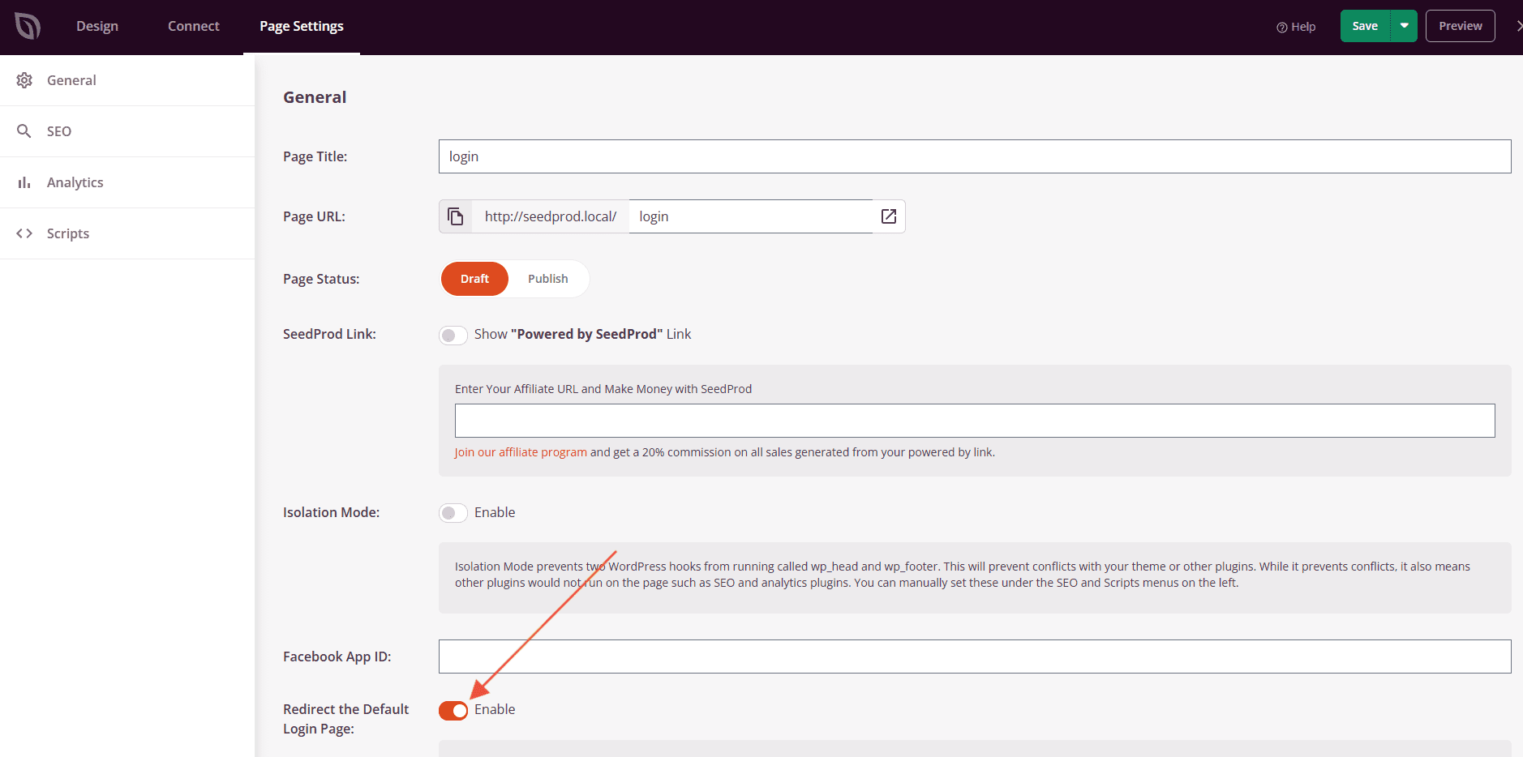Click the Page Title input field
1523x757 pixels.
coord(974,156)
